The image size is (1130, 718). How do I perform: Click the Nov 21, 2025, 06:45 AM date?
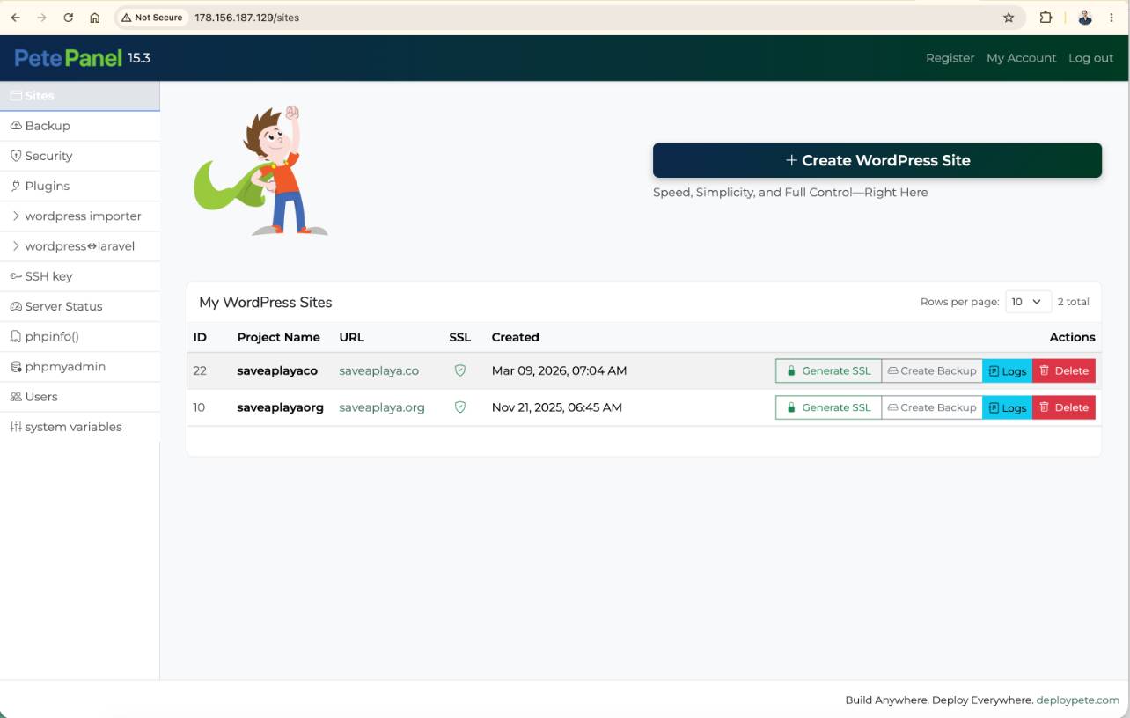click(x=557, y=407)
